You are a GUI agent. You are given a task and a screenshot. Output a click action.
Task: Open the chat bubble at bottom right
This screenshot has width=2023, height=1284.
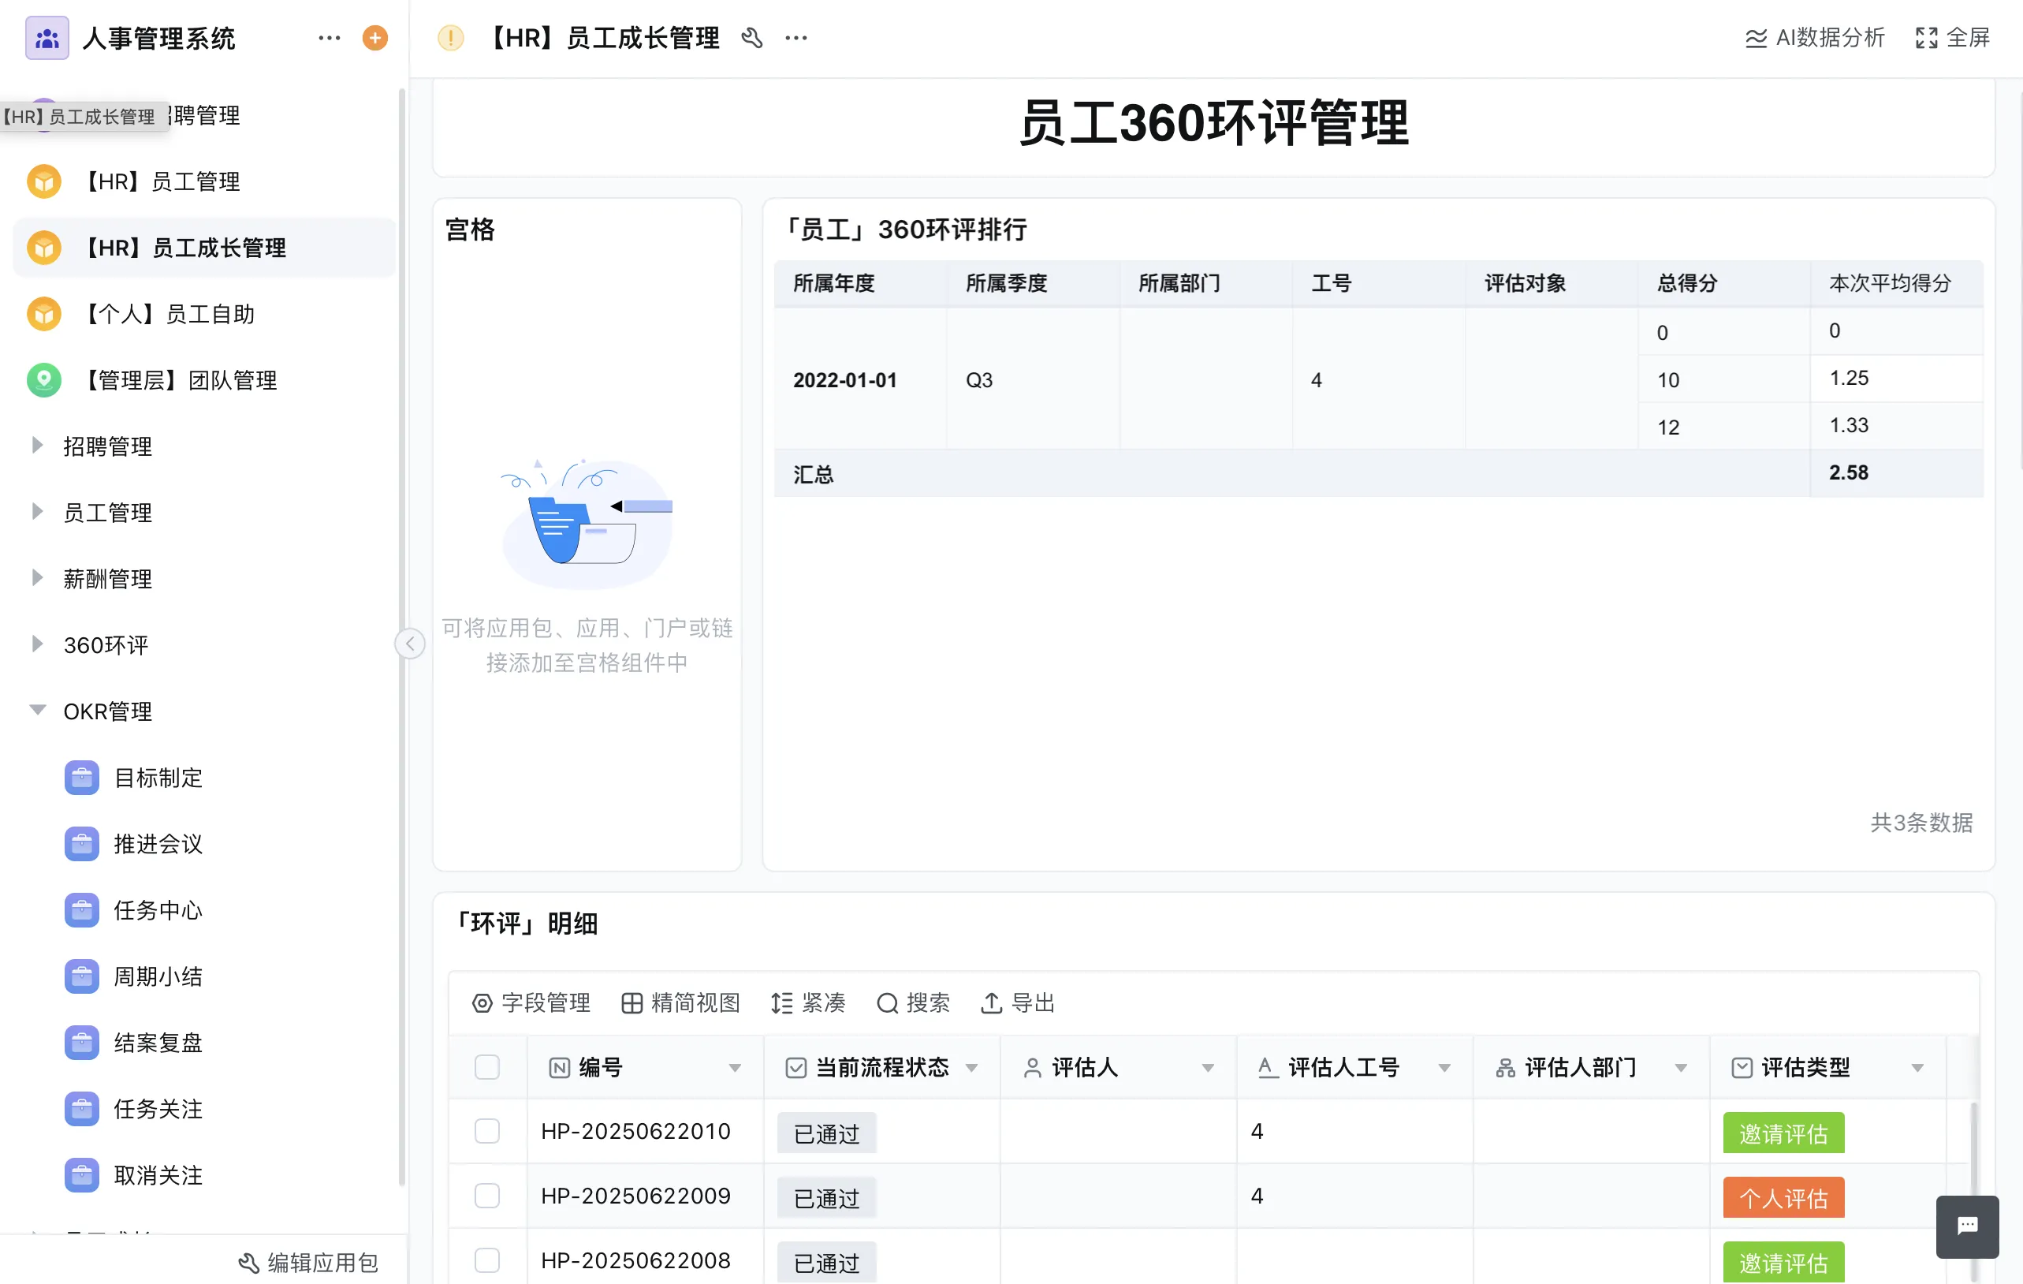pyautogui.click(x=1967, y=1228)
